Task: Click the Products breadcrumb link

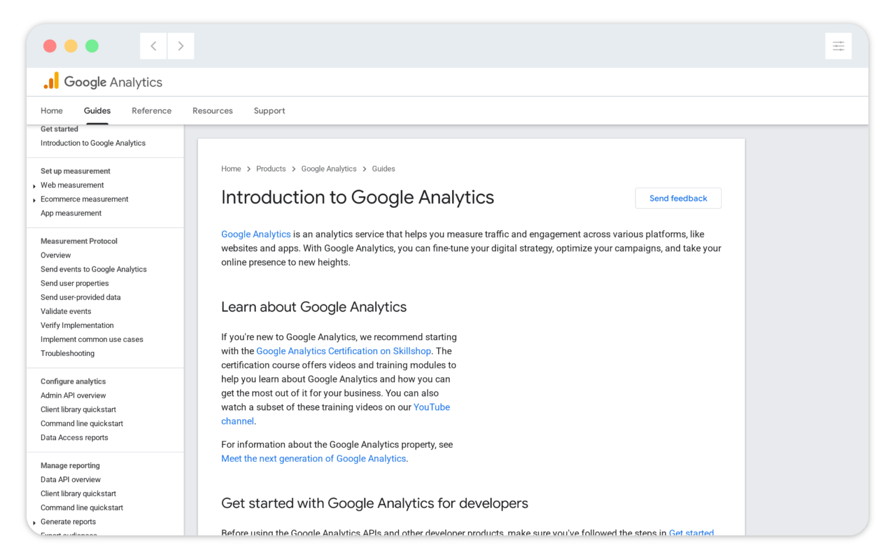Action: tap(271, 169)
